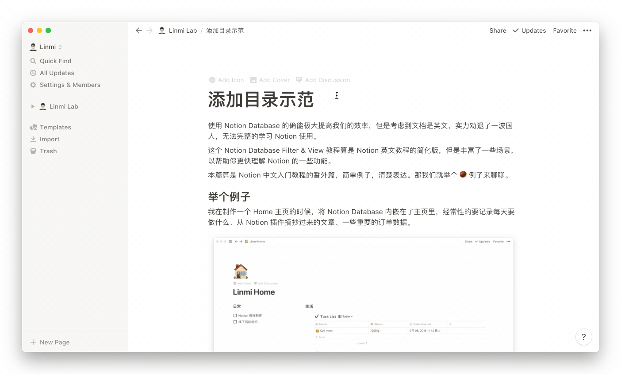Click the chestnut emoji in the text
Screen dimensions: 621x374
coord(463,174)
